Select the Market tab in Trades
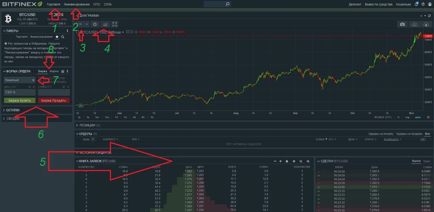 (416, 161)
